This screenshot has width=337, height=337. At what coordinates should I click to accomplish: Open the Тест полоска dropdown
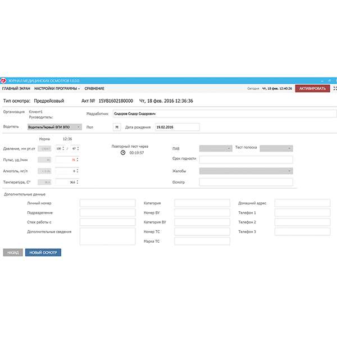click(276, 148)
